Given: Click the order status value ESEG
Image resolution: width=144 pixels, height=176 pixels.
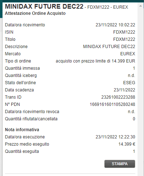Looking at the screenshot, I should (129, 83).
